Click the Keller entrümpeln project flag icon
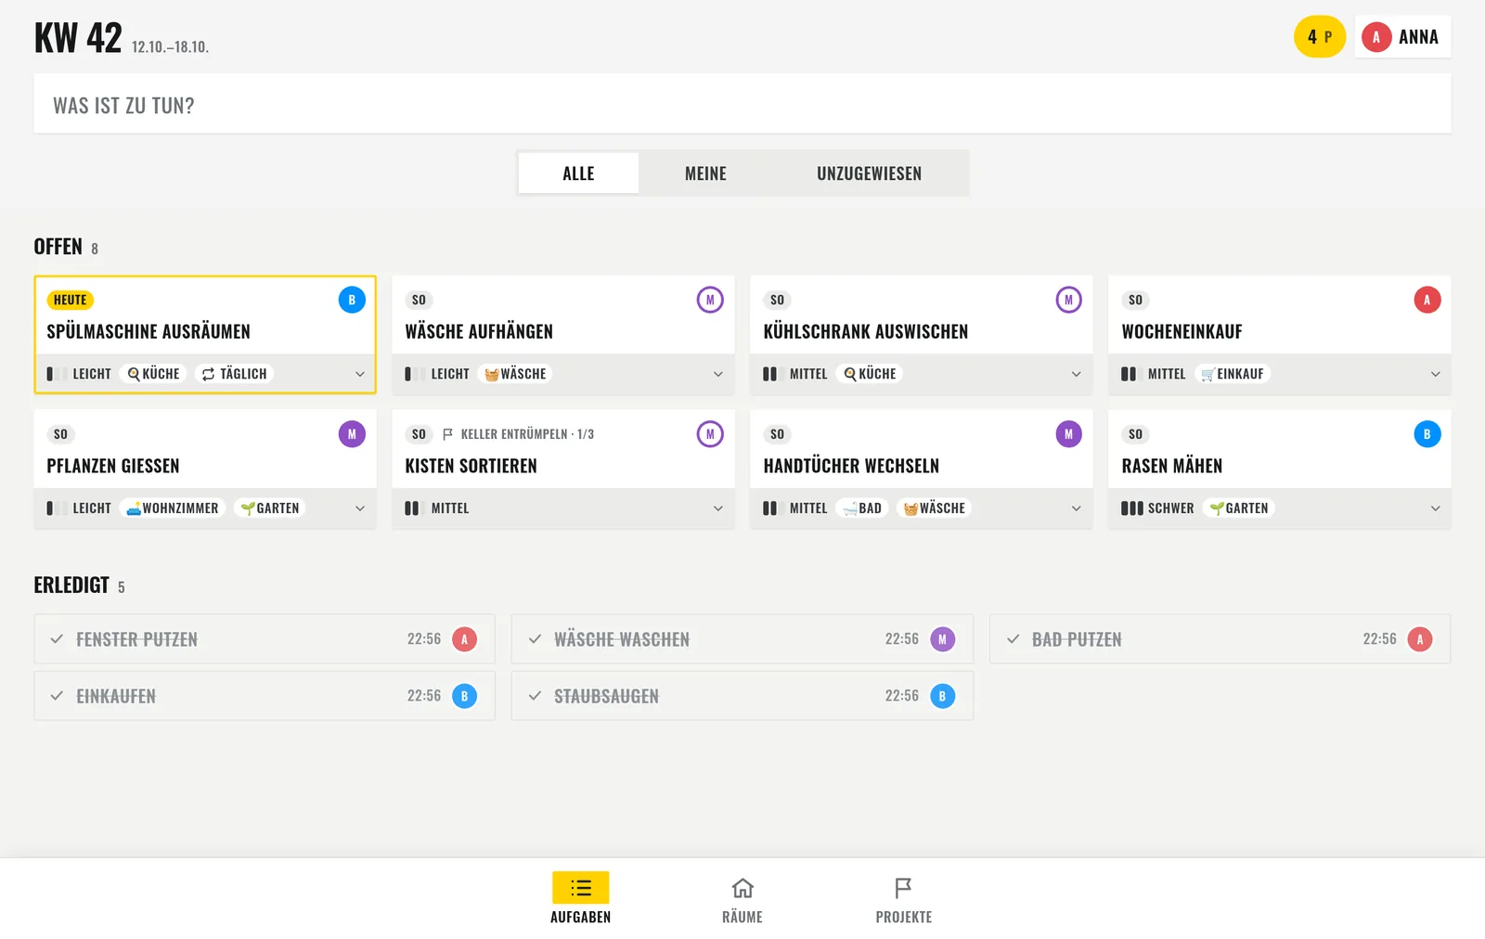This screenshot has width=1485, height=939. pos(447,434)
